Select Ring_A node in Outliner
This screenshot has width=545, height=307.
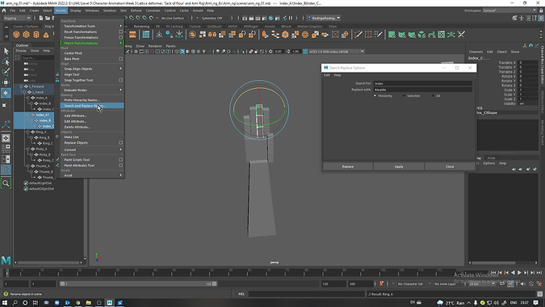click(x=41, y=132)
